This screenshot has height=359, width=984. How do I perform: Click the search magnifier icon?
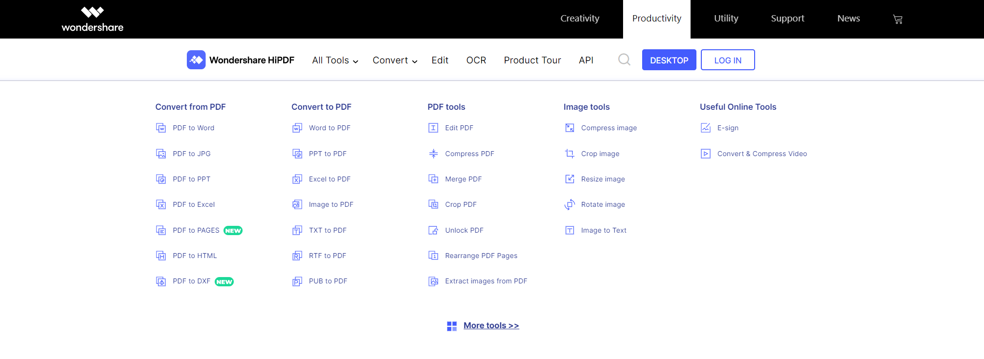point(624,60)
